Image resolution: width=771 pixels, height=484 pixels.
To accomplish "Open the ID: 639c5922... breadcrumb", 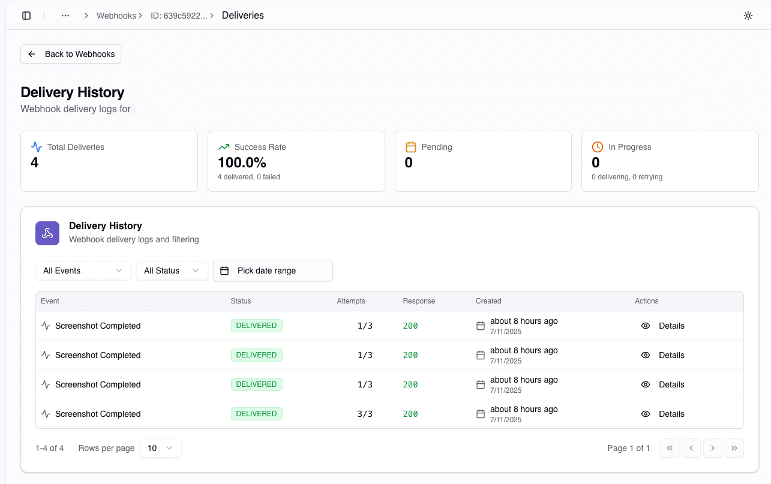I will [x=179, y=16].
